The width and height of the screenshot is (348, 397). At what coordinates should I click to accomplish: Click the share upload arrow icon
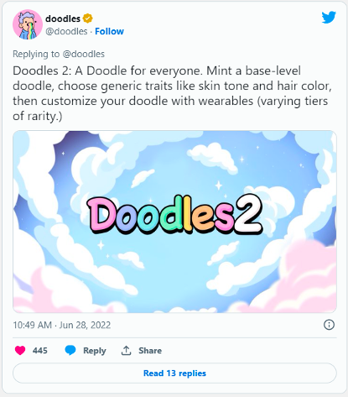click(x=126, y=350)
